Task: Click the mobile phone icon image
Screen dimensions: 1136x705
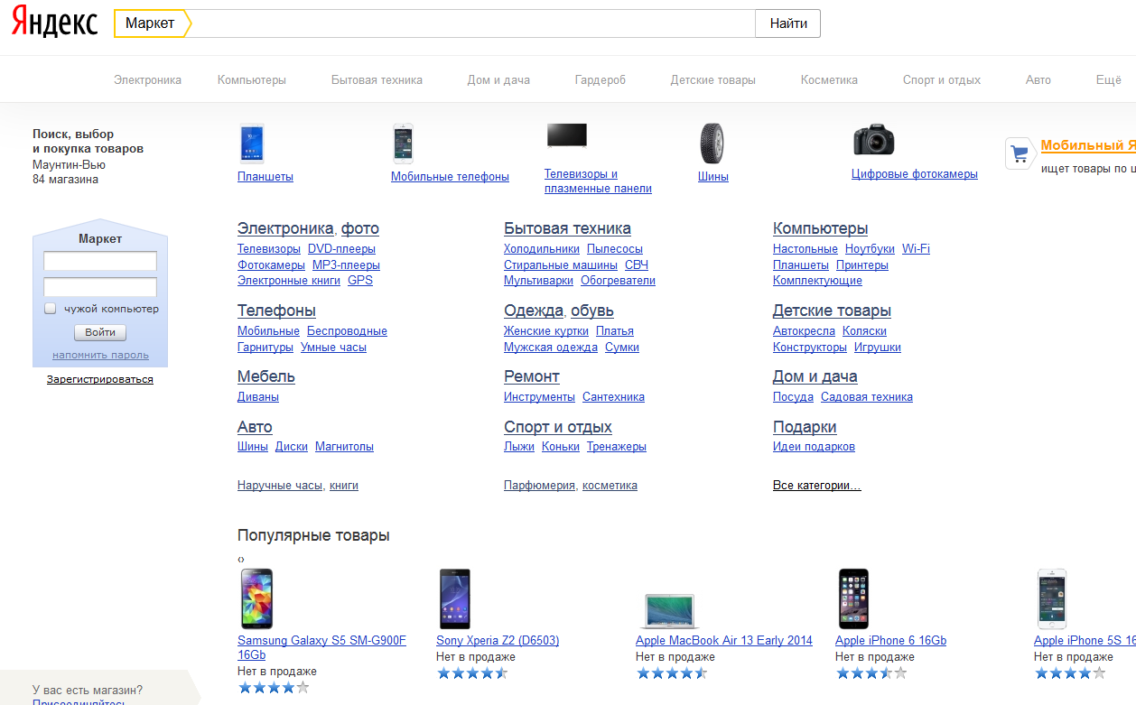Action: (403, 143)
